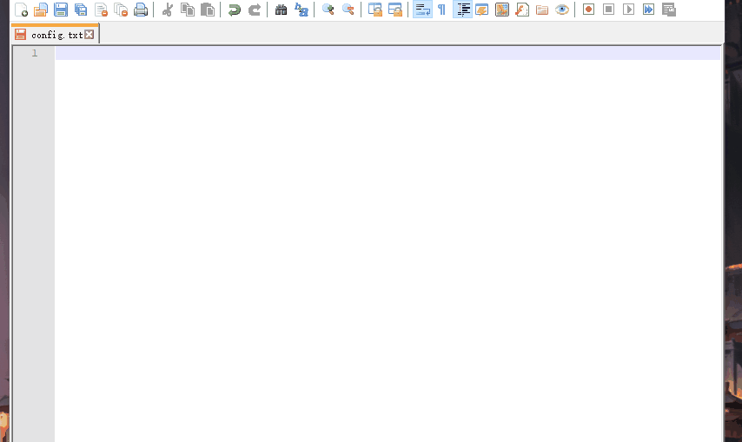Close the current document with the Close icon
This screenshot has height=442, width=742.
click(102, 10)
